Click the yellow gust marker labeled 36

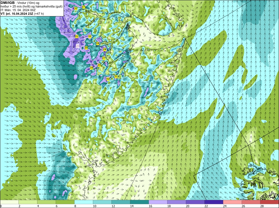(x=92, y=68)
